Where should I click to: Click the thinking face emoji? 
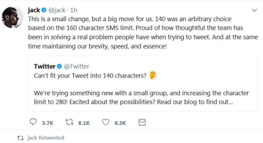[153, 75]
